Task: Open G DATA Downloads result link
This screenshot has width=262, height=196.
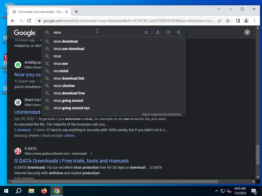Action: (72, 161)
